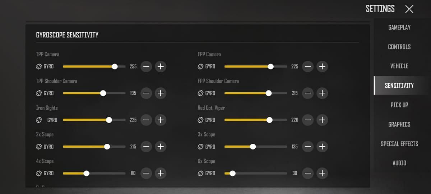Close the Settings screen

pyautogui.click(x=409, y=9)
